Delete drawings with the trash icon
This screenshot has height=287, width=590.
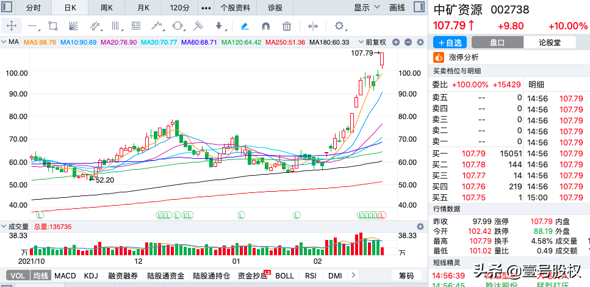[287, 26]
